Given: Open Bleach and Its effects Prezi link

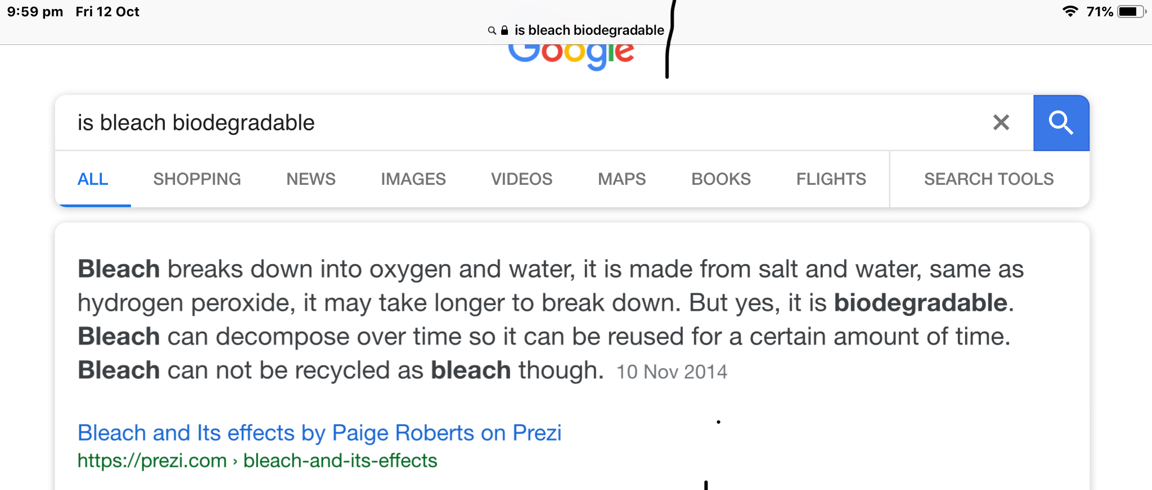Looking at the screenshot, I should tap(319, 433).
